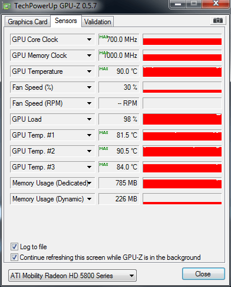This screenshot has height=287, width=231.
Task: Click the GPU-Z app icon in title bar
Action: tap(7, 6)
